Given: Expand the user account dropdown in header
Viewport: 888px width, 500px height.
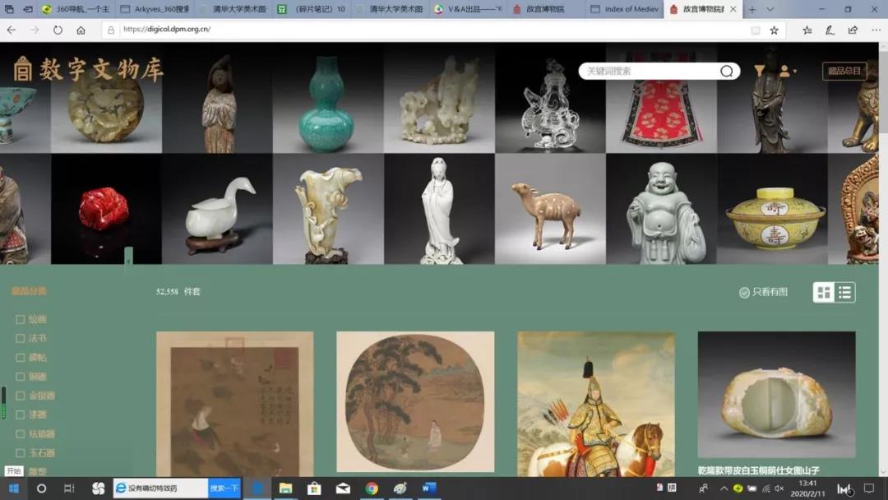Looking at the screenshot, I should click(788, 72).
